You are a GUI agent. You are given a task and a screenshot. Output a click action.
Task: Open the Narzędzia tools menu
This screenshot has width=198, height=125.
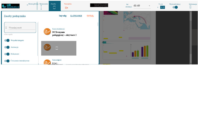tap(68, 4)
